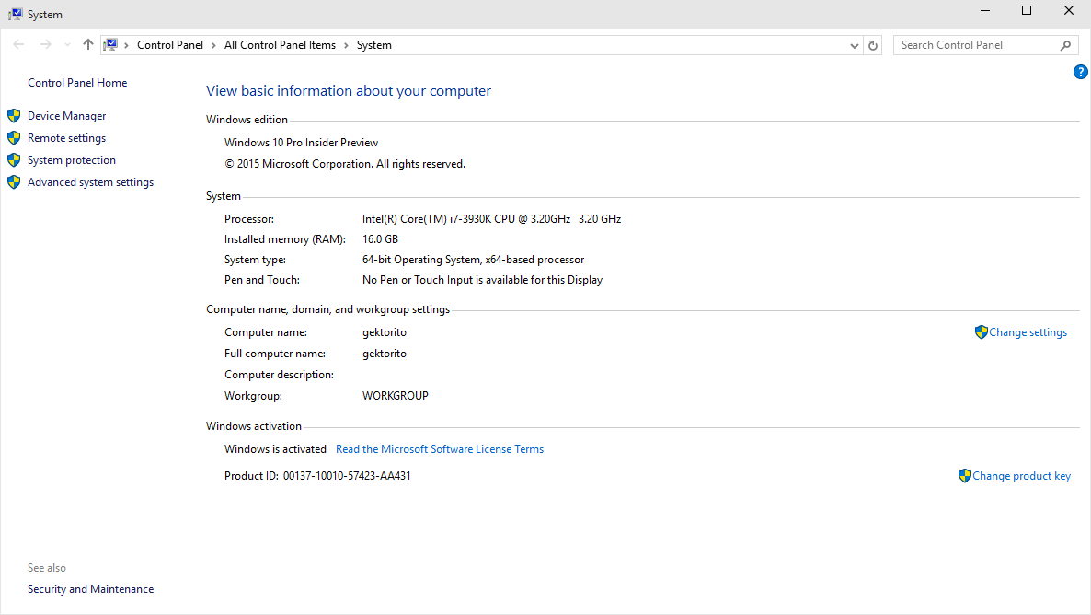The width and height of the screenshot is (1091, 615).
Task: Click the Back navigation arrow
Action: click(x=19, y=45)
